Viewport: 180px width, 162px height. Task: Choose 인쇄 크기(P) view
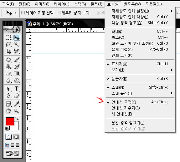140,55
